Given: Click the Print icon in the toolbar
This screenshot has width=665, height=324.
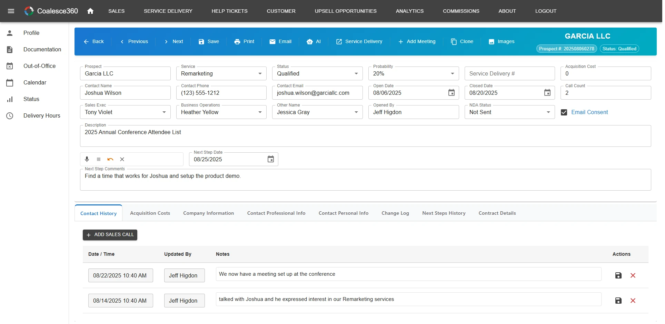Looking at the screenshot, I should tap(237, 41).
